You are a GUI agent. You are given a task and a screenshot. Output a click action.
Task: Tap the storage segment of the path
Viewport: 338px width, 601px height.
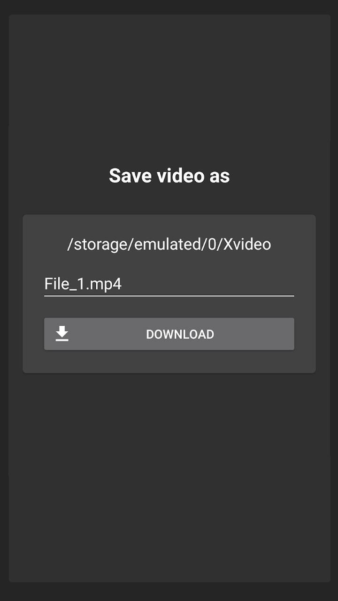(x=100, y=245)
